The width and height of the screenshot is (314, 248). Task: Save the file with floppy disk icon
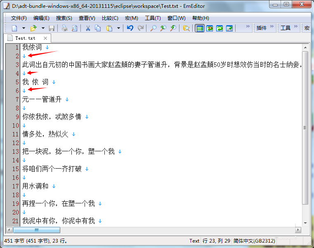click(x=52, y=28)
